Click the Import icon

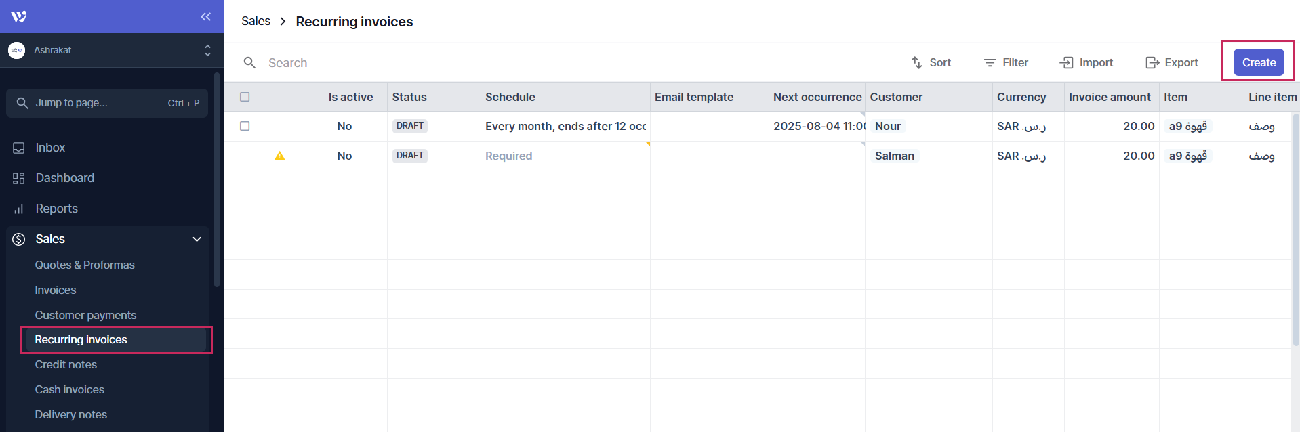[1067, 62]
